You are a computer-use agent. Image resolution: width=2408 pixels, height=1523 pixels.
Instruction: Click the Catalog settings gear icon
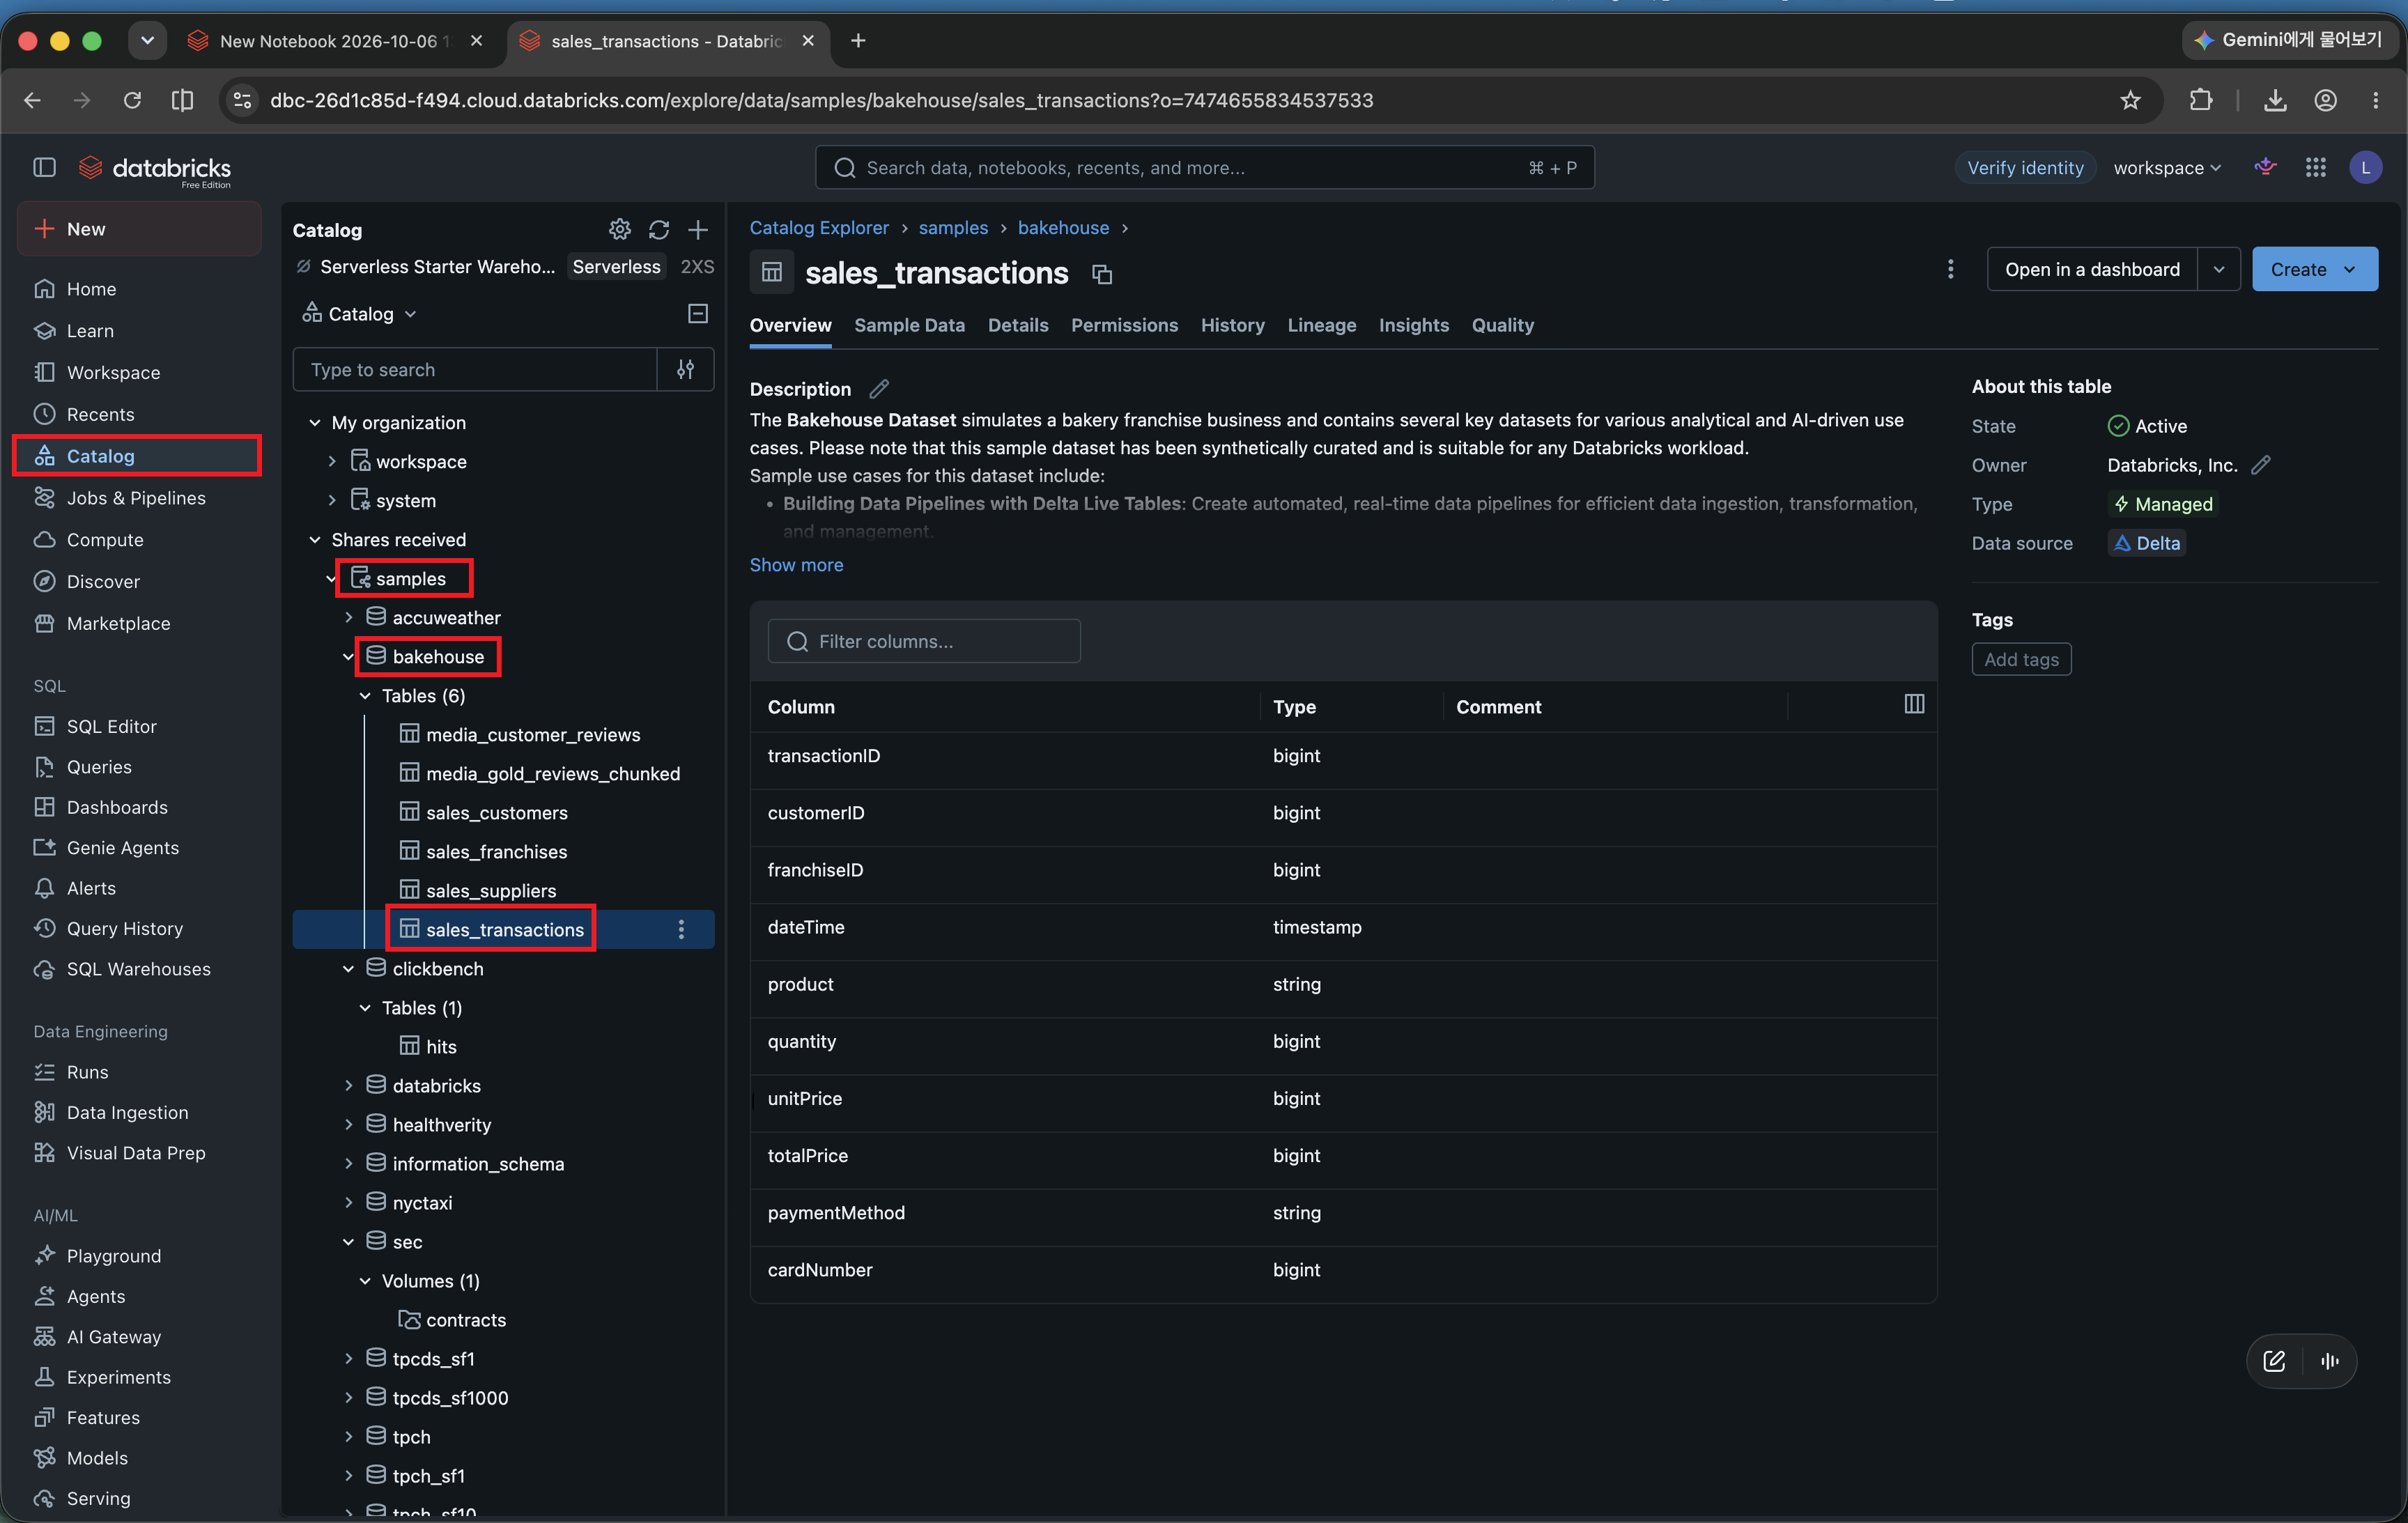pos(619,230)
